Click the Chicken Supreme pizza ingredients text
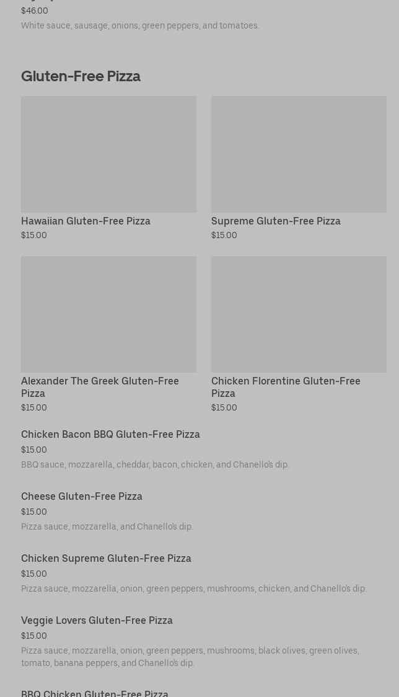The width and height of the screenshot is (399, 697). pos(193,589)
